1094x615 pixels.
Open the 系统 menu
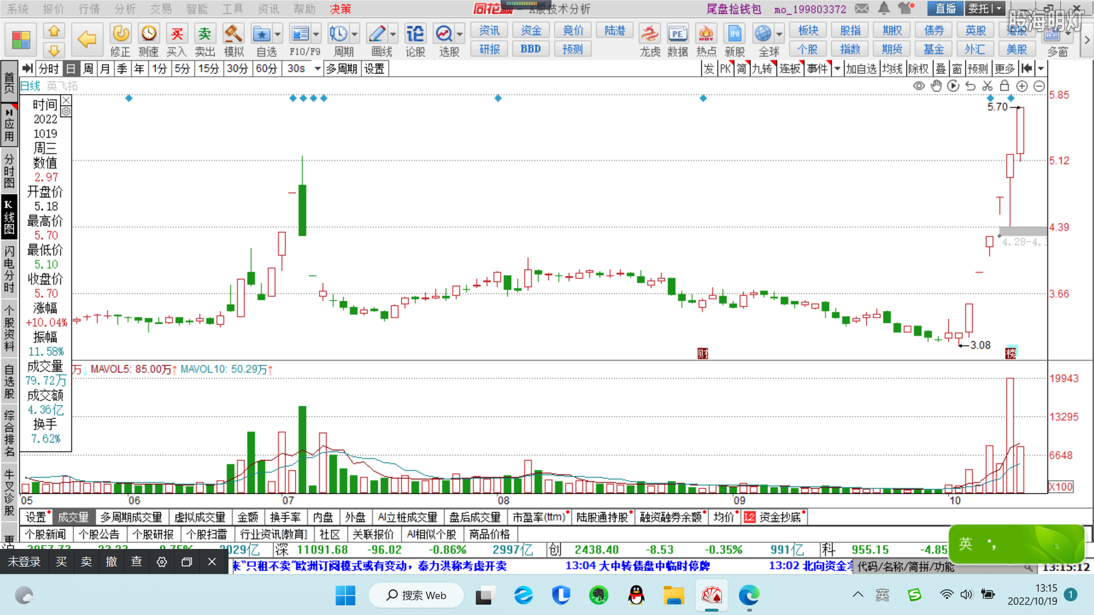click(18, 9)
